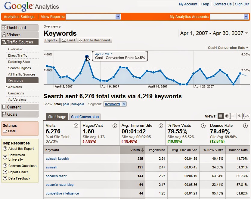Viewport: 251px width, 199px height.
Task: Show paid keywords only
Action: tap(66, 104)
